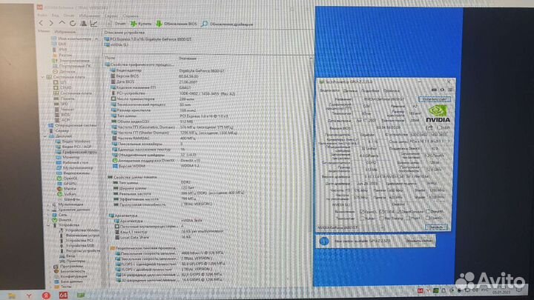The height and width of the screenshot is (300, 534).
Task: Click the Back arrow in AIDA64 toolbar
Action: tap(42, 23)
